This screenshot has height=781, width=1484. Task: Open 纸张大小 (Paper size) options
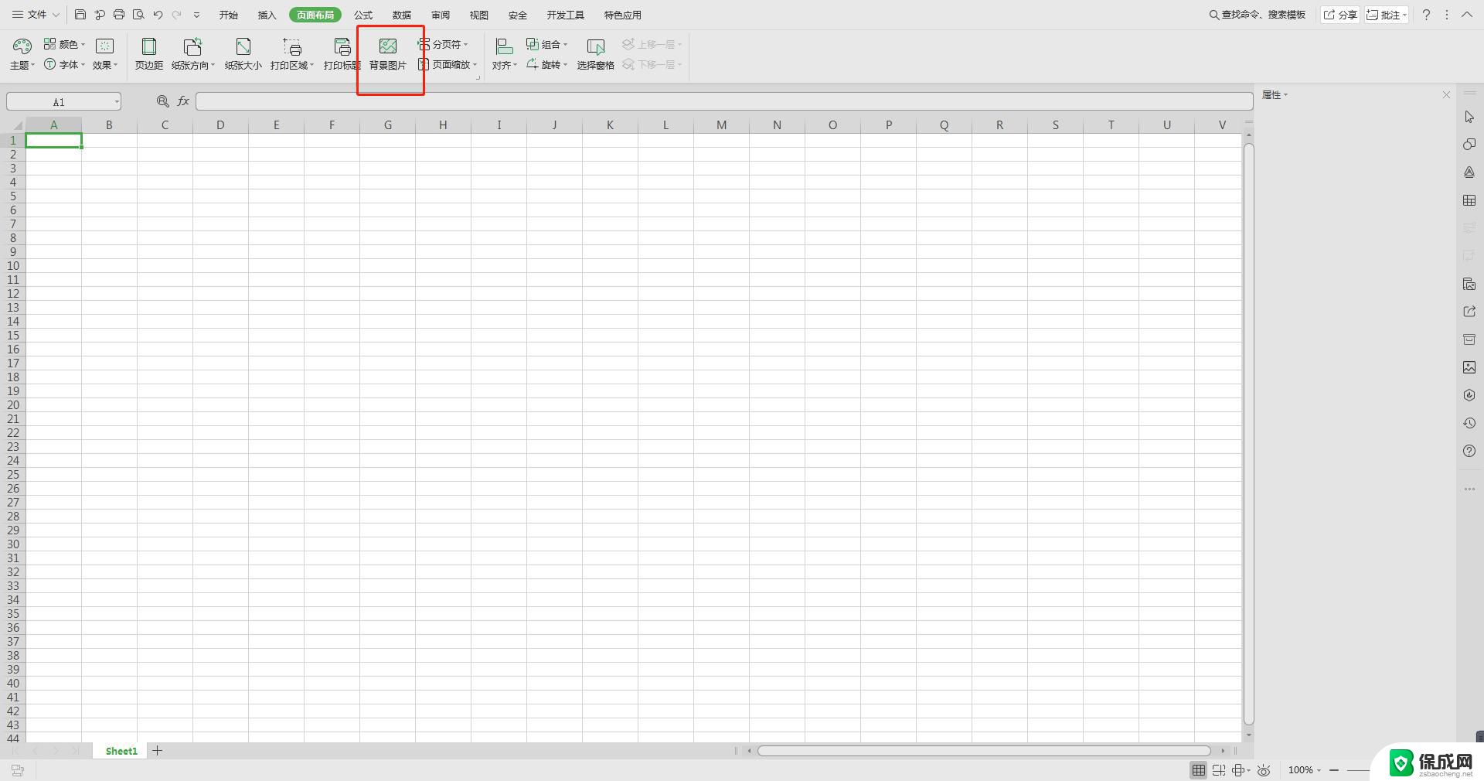(243, 54)
